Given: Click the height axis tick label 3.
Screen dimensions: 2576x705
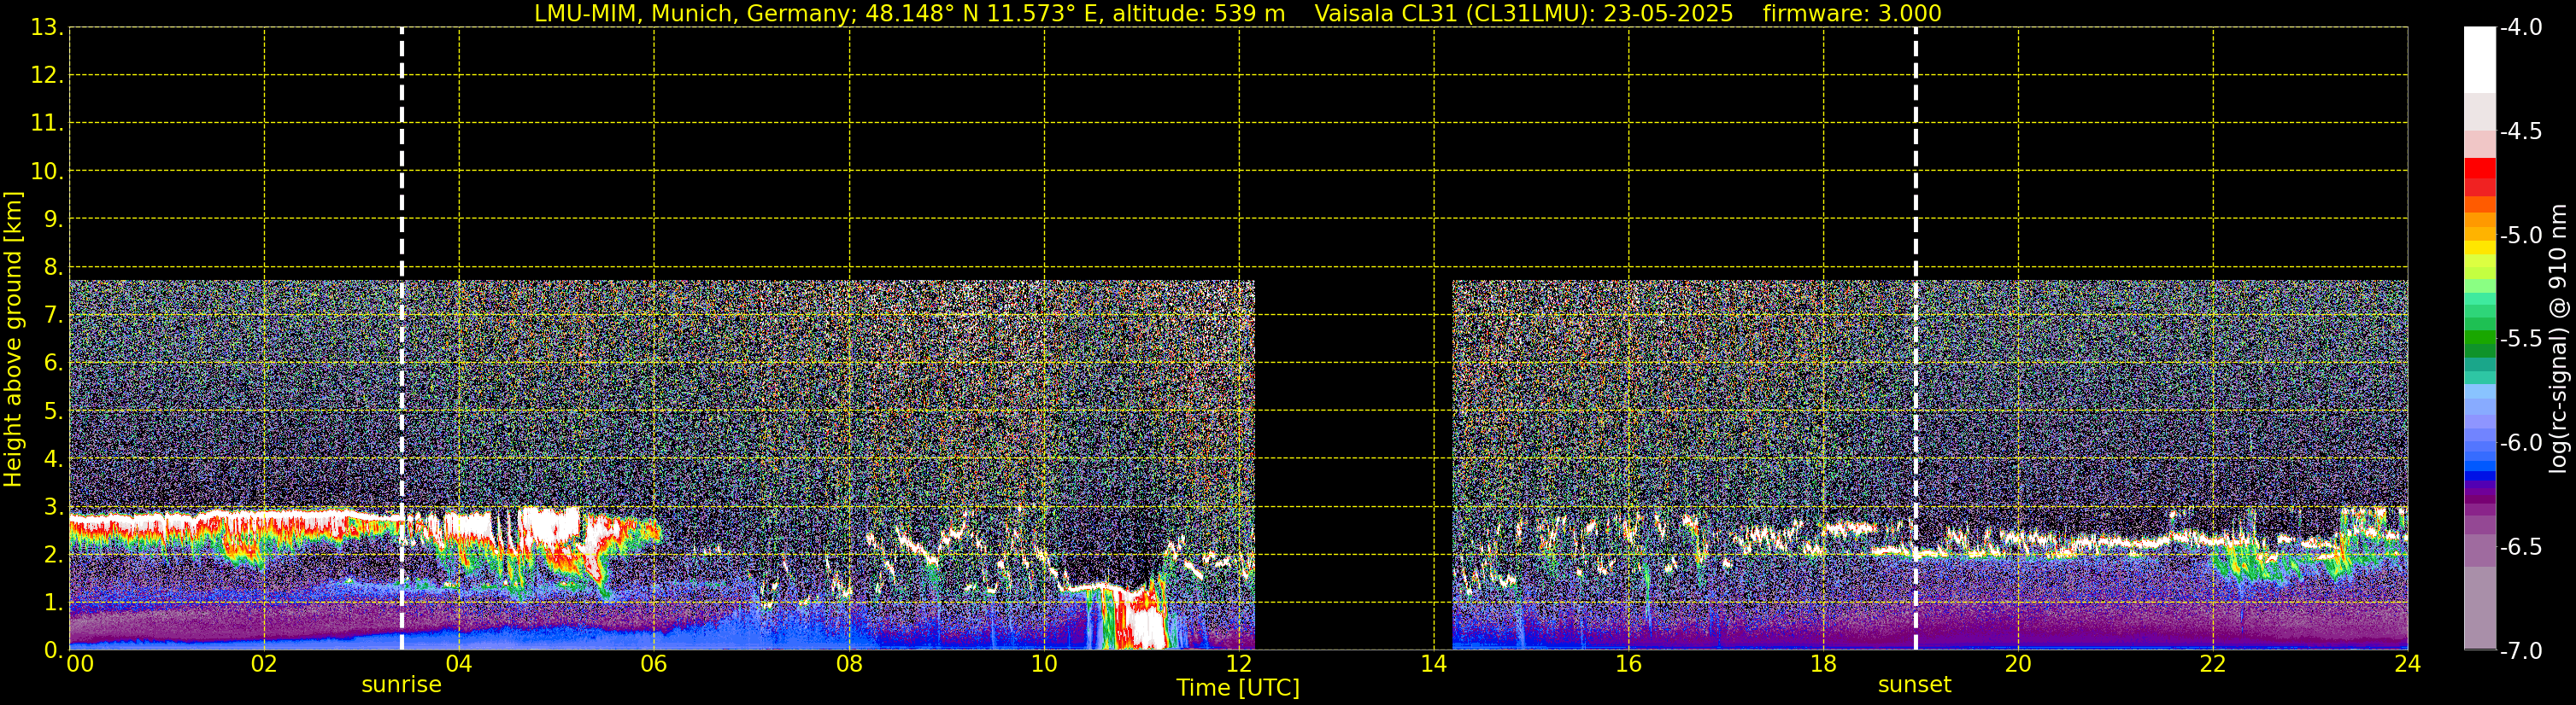Looking at the screenshot, I should (x=52, y=506).
